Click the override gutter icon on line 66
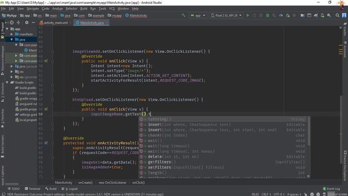Viewport: 348px width, 196px height. point(46,143)
